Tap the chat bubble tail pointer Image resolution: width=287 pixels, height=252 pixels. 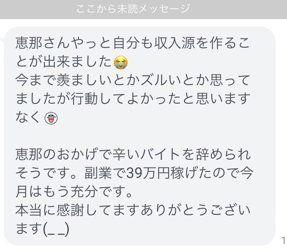coord(2,42)
